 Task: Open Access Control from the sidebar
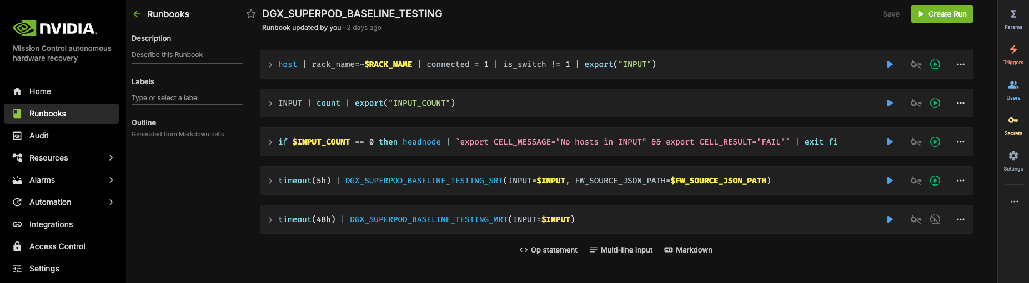click(57, 246)
